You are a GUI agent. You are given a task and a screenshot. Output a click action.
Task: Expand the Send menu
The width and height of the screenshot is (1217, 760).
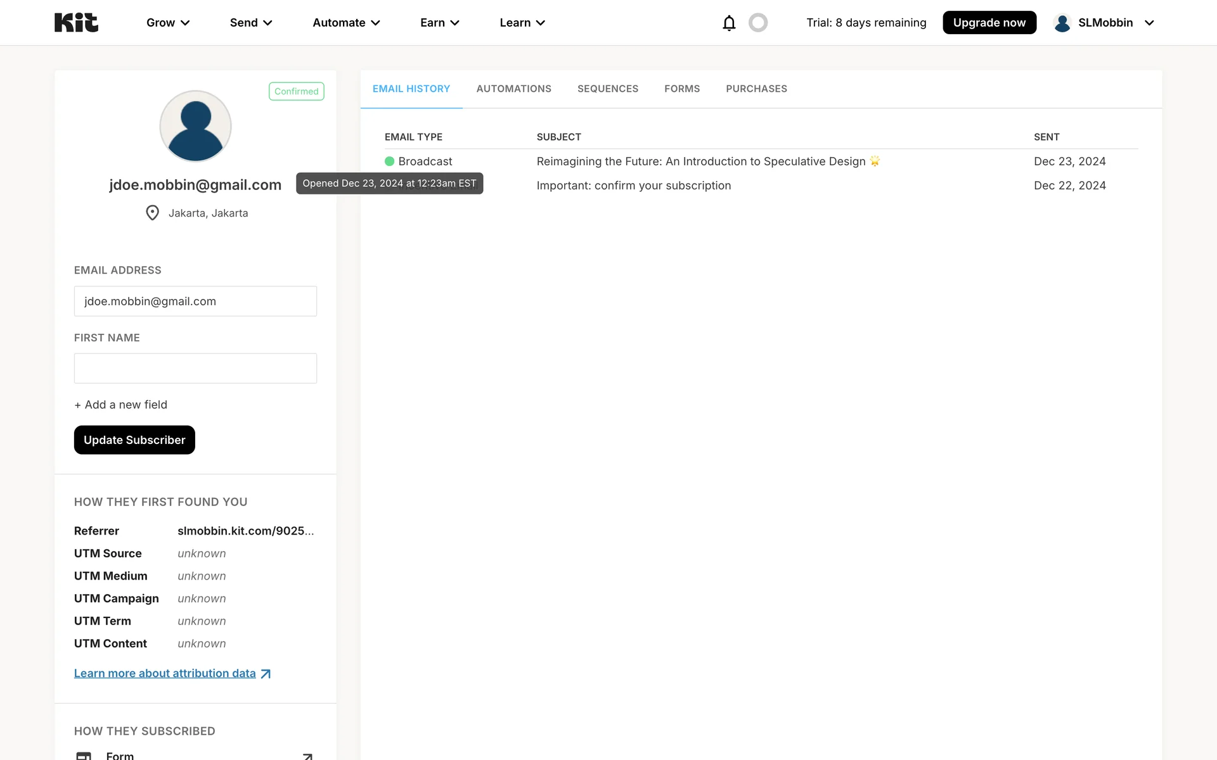(251, 23)
